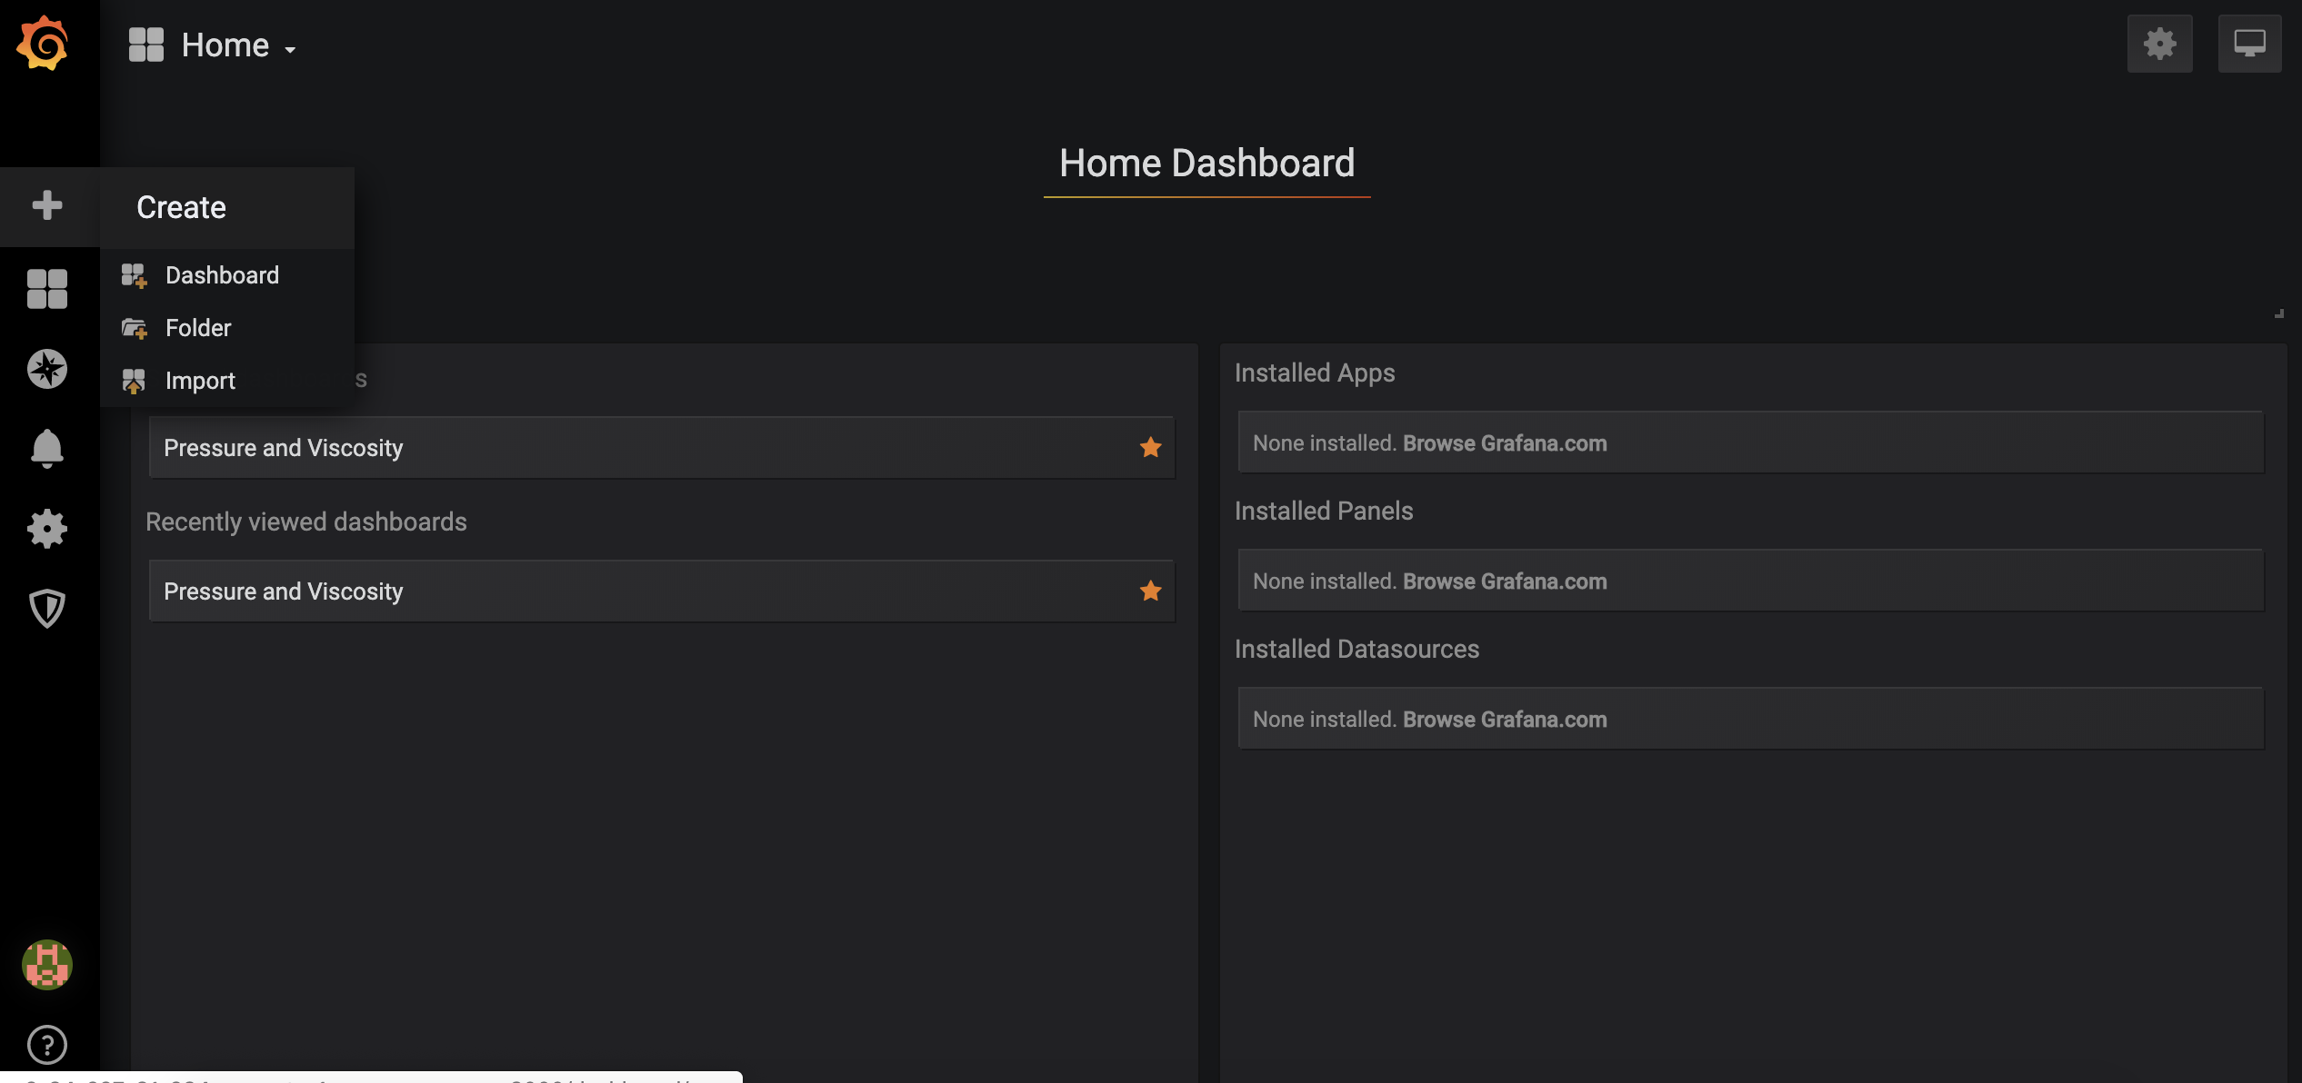Click the user avatar icon
The width and height of the screenshot is (2302, 1083).
point(47,964)
